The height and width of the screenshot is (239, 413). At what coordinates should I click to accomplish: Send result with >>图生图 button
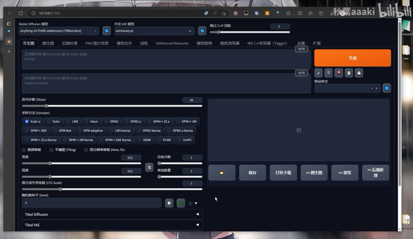(314, 172)
